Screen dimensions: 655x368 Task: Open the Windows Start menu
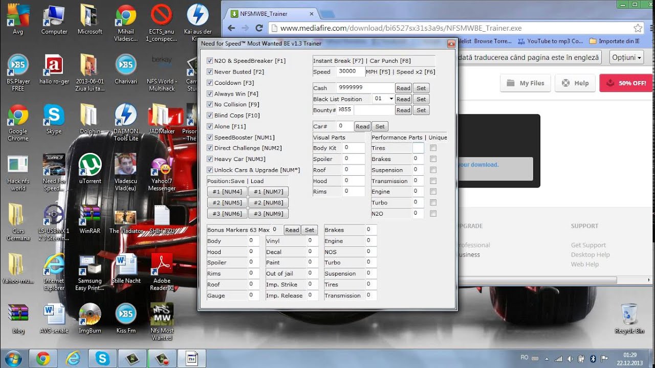tap(13, 358)
